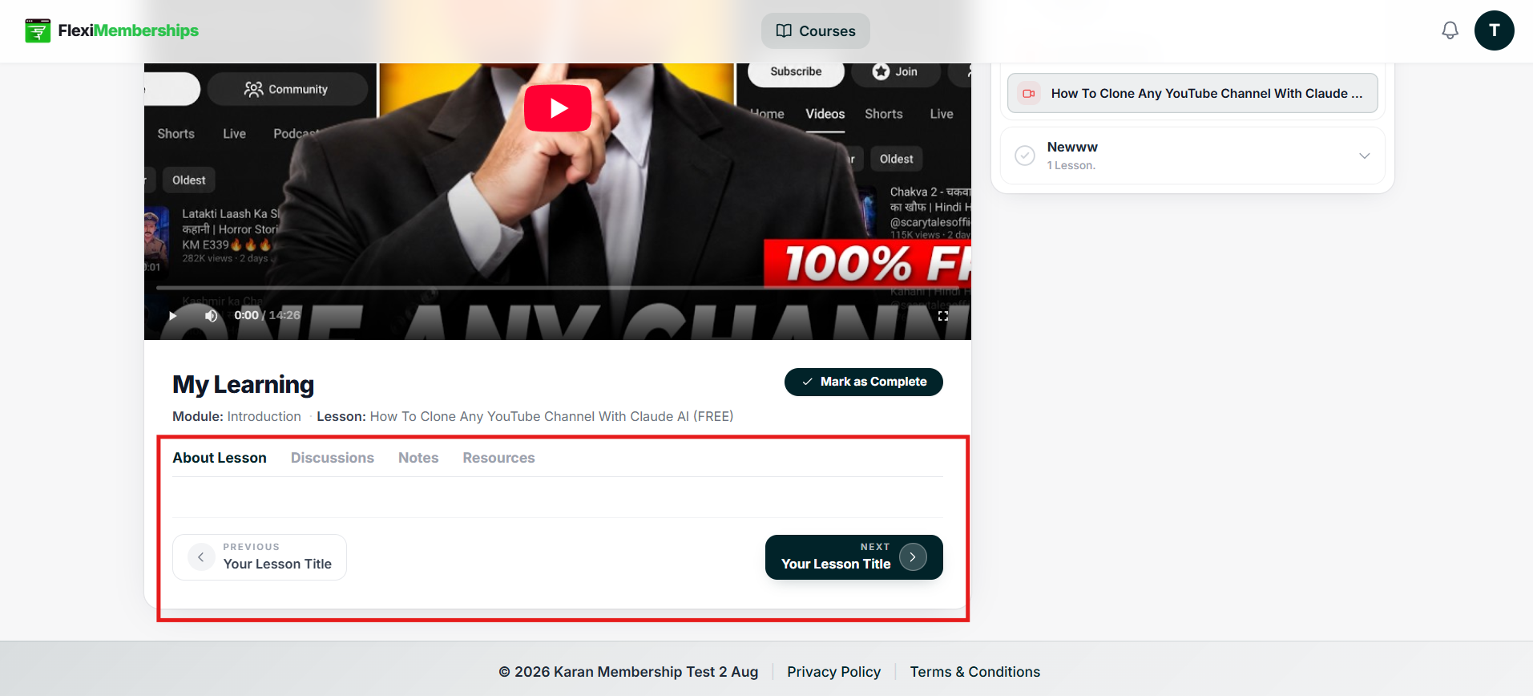Expand the Newww module chevron

pos(1364,156)
